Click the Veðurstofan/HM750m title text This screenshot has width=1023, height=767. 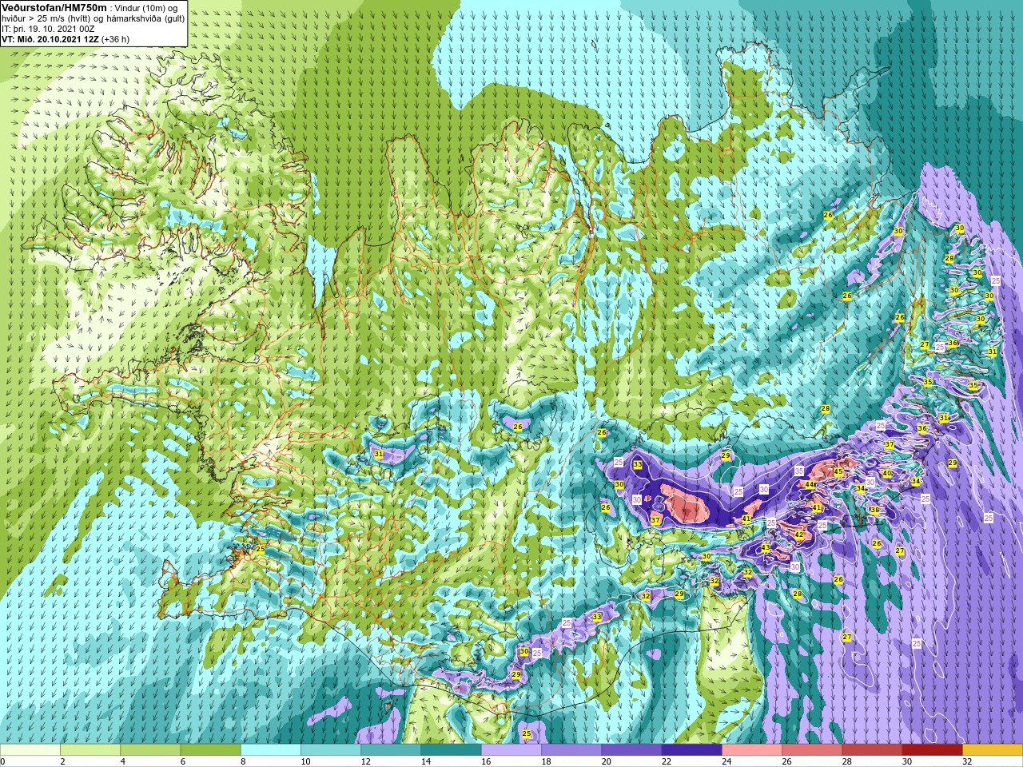54,7
